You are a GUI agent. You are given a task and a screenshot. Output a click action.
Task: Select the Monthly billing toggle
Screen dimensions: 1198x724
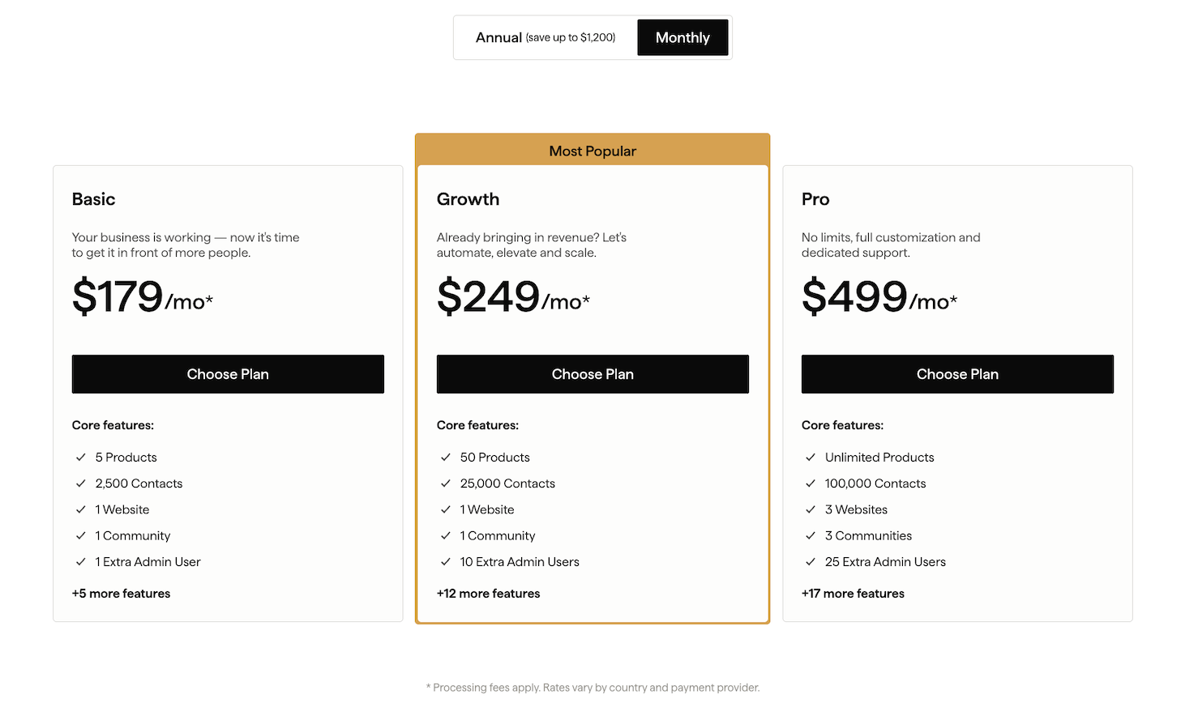(x=682, y=37)
